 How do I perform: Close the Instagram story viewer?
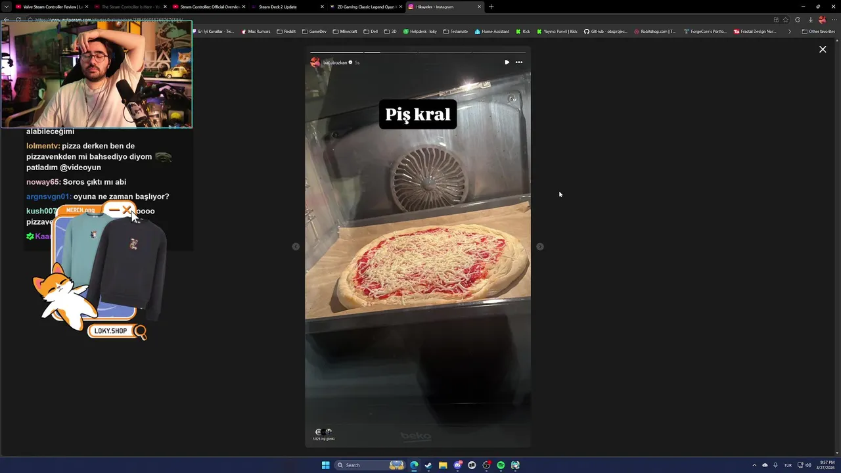click(x=823, y=49)
